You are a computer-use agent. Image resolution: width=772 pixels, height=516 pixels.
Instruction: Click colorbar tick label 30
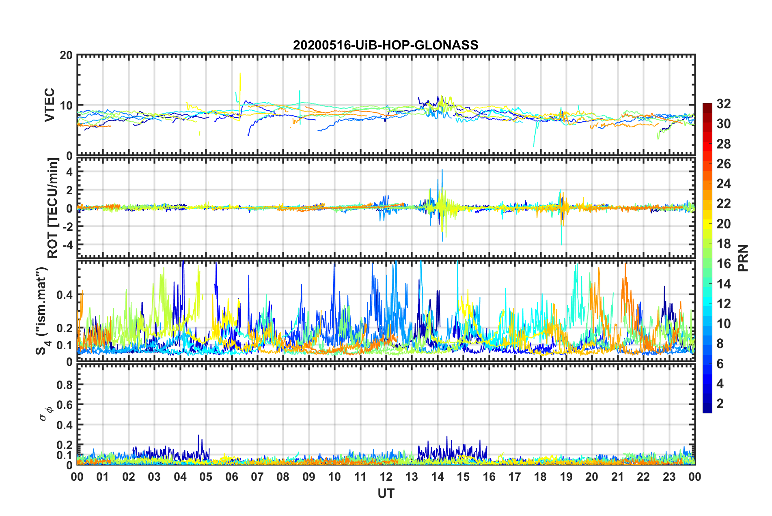coord(723,124)
